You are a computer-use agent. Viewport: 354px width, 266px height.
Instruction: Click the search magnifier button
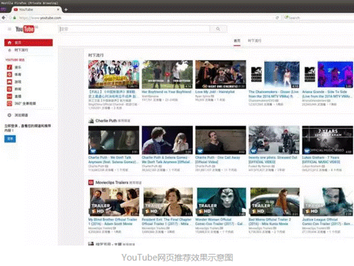[218, 29]
